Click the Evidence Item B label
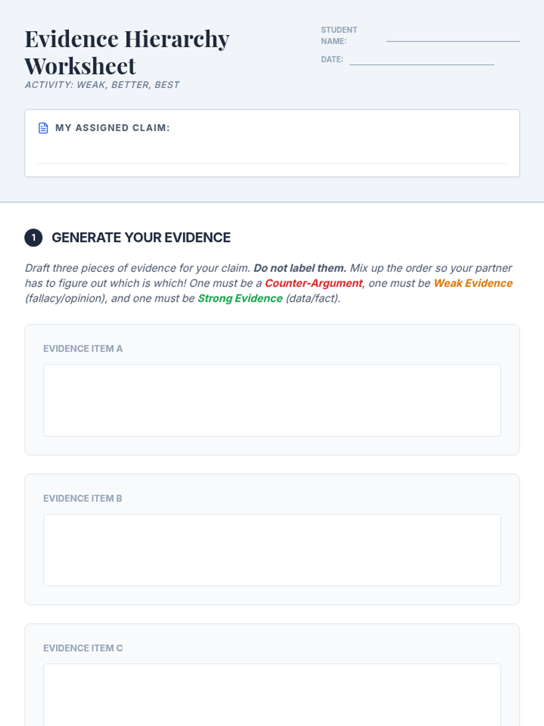The image size is (544, 726). click(x=83, y=498)
